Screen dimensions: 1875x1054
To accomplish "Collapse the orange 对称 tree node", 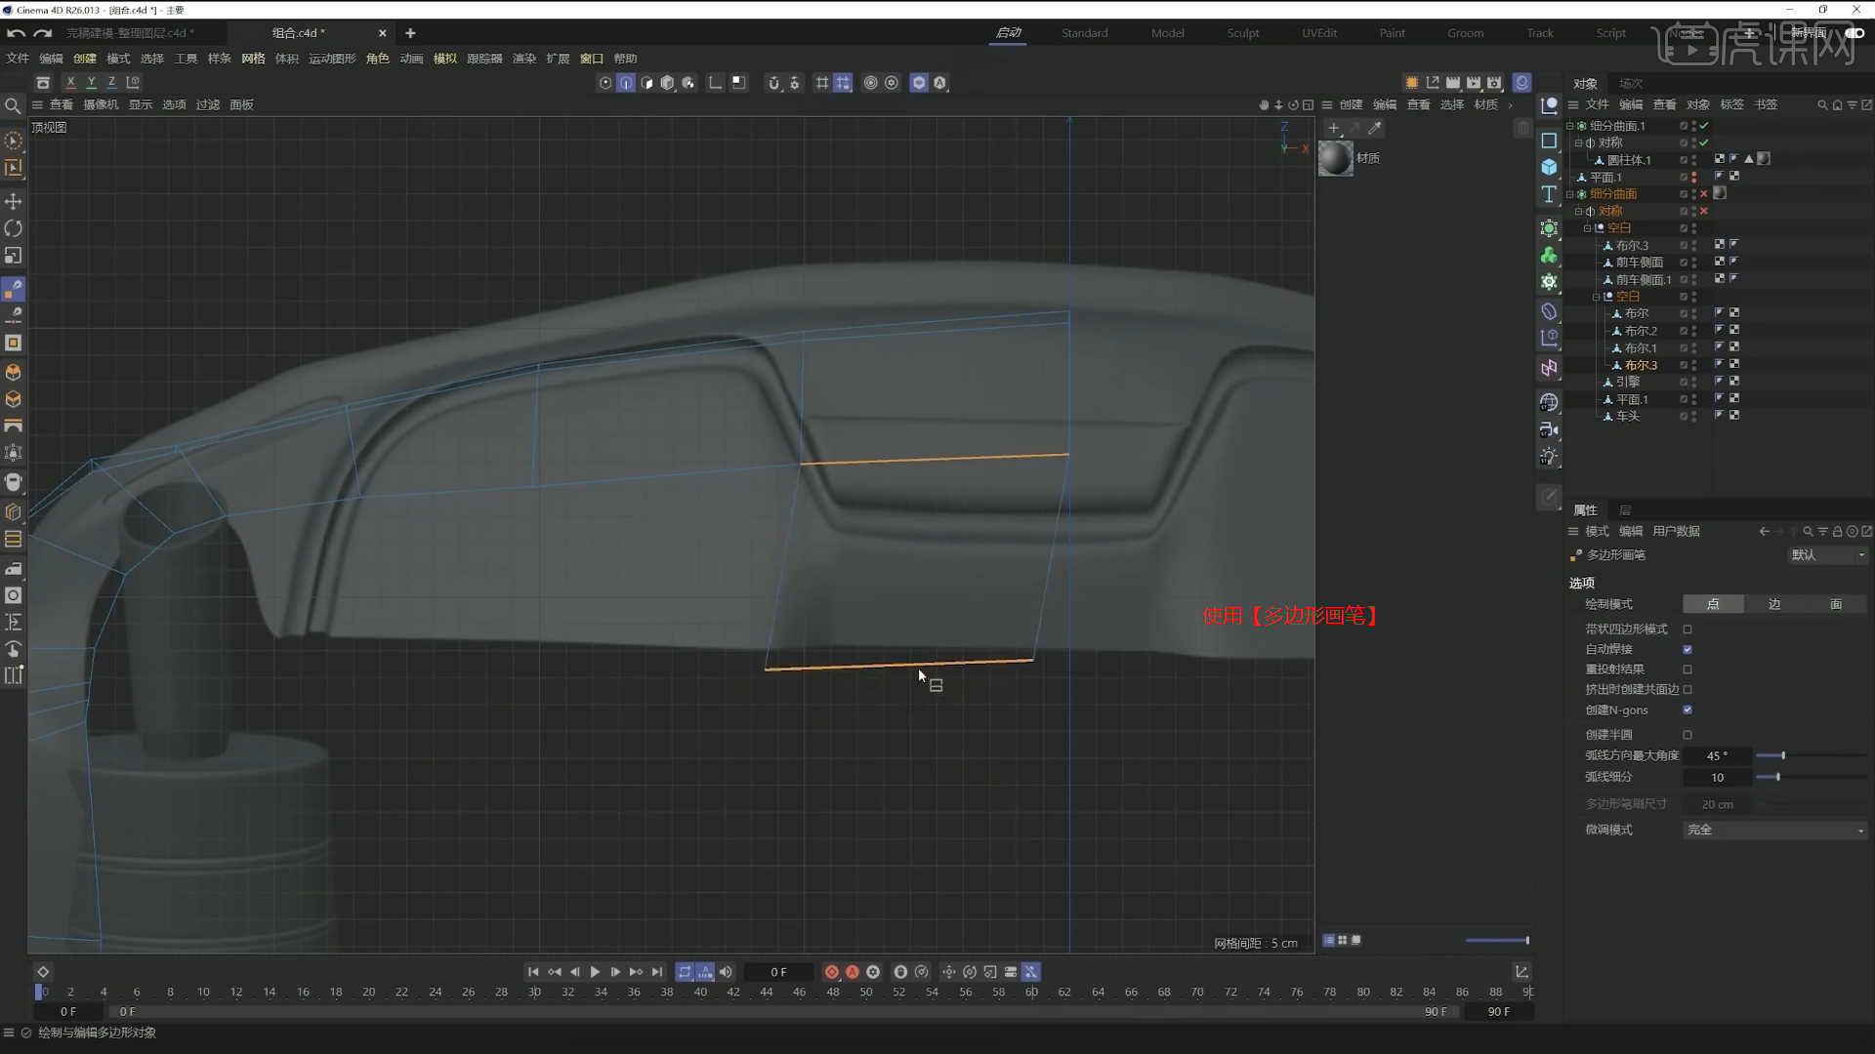I will tap(1578, 212).
